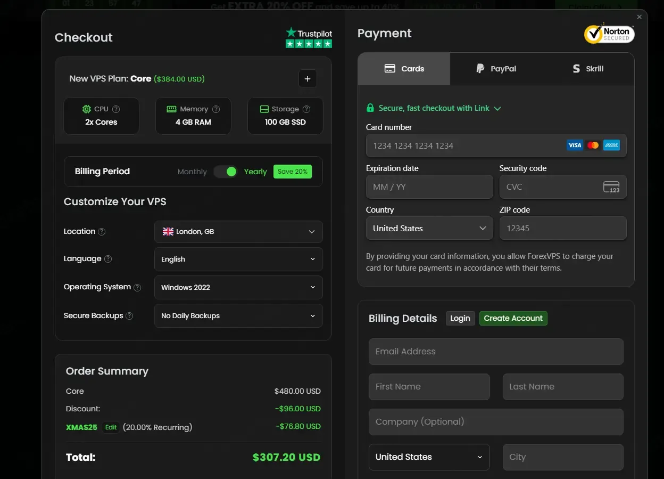664x479 pixels.
Task: Click the Norton Secured badge
Action: tap(609, 34)
